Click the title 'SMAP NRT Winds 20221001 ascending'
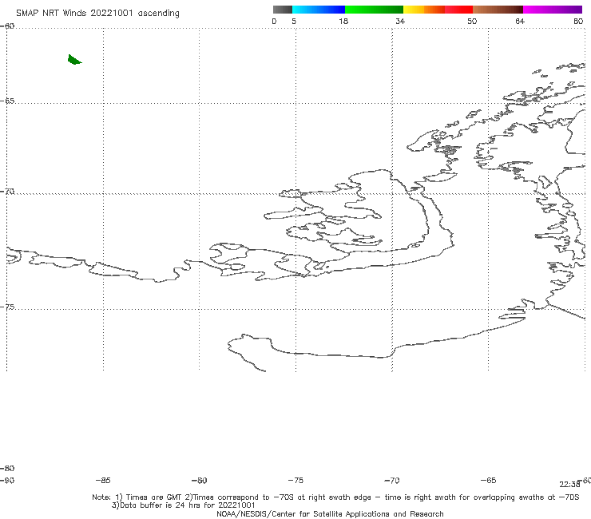The image size is (591, 519). coord(97,13)
